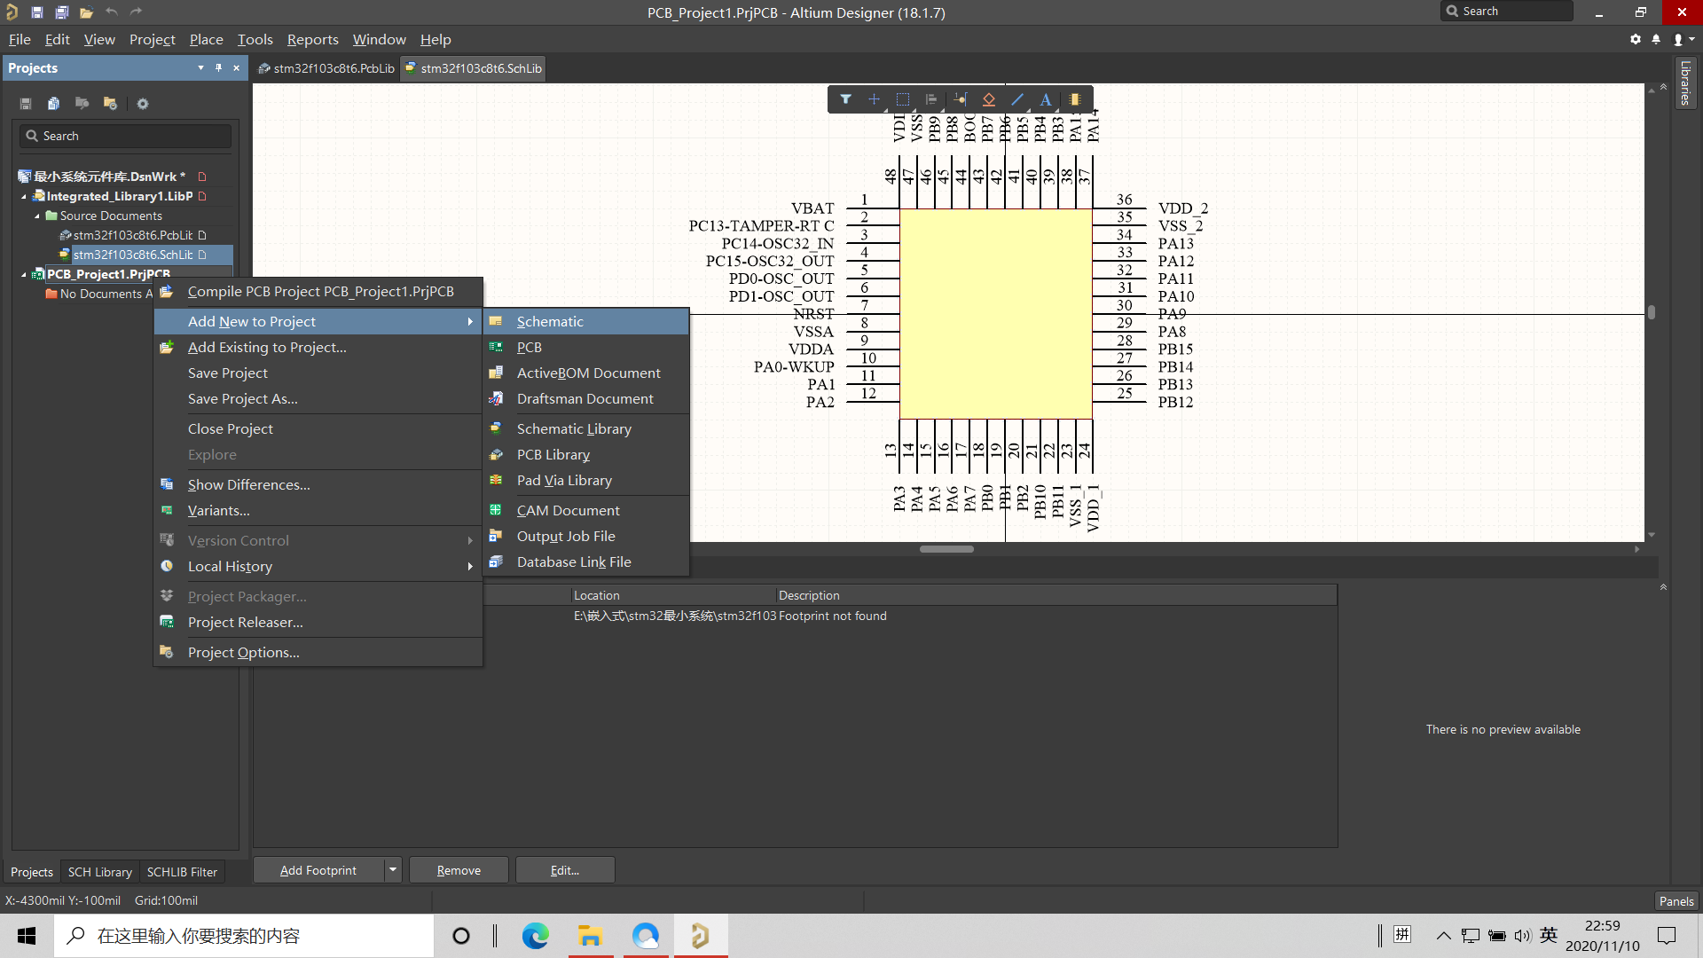Select the place pin tool
This screenshot has width=1703, height=958.
[x=961, y=99]
